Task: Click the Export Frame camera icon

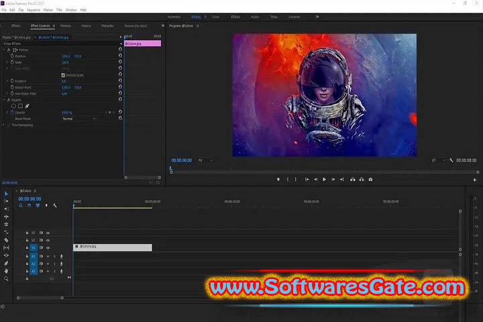Action: [x=370, y=179]
